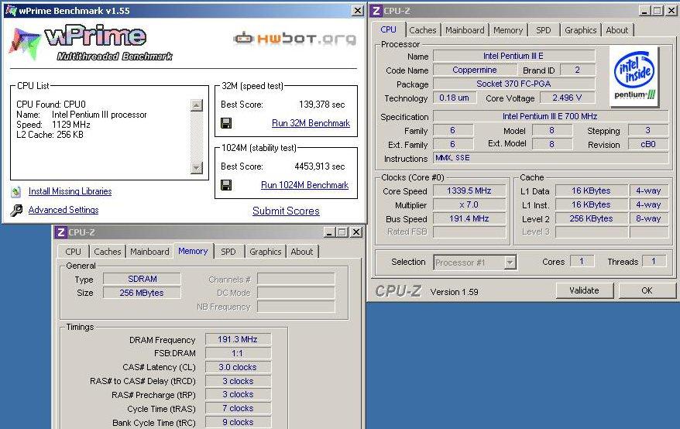Select Graphics tab in CPU-Z memory window
The image size is (680, 429).
tap(266, 252)
